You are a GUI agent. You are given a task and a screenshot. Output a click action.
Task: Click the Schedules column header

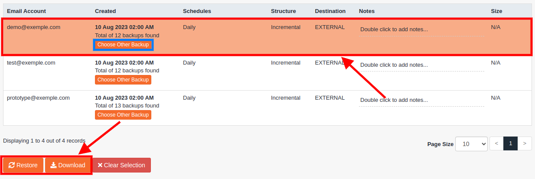[x=197, y=11]
